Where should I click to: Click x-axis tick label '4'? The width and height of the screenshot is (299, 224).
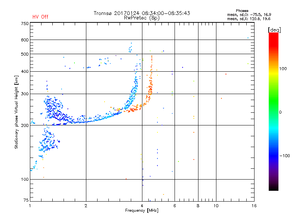click(142, 206)
